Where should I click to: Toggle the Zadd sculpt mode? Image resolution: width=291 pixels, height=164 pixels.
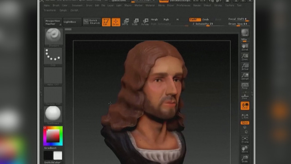195,19
